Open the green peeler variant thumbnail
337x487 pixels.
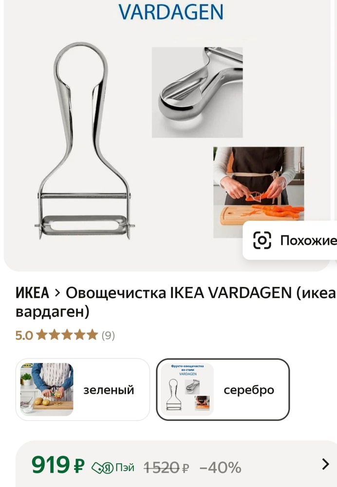pyautogui.click(x=47, y=390)
